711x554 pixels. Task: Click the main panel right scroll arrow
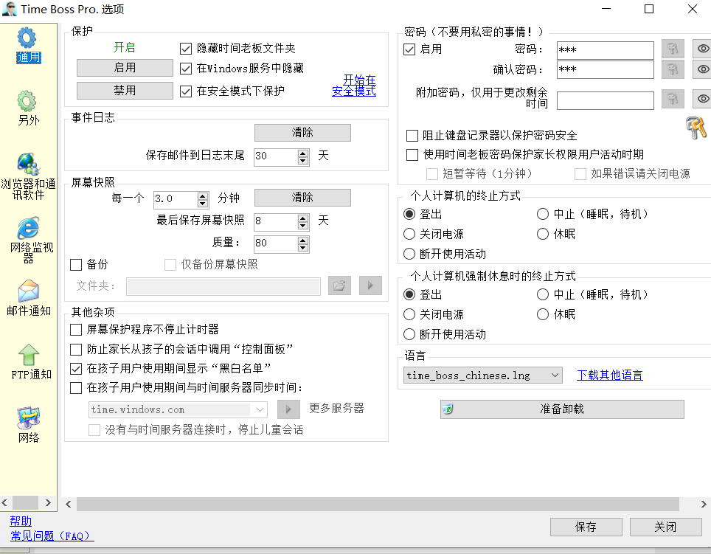click(704, 504)
